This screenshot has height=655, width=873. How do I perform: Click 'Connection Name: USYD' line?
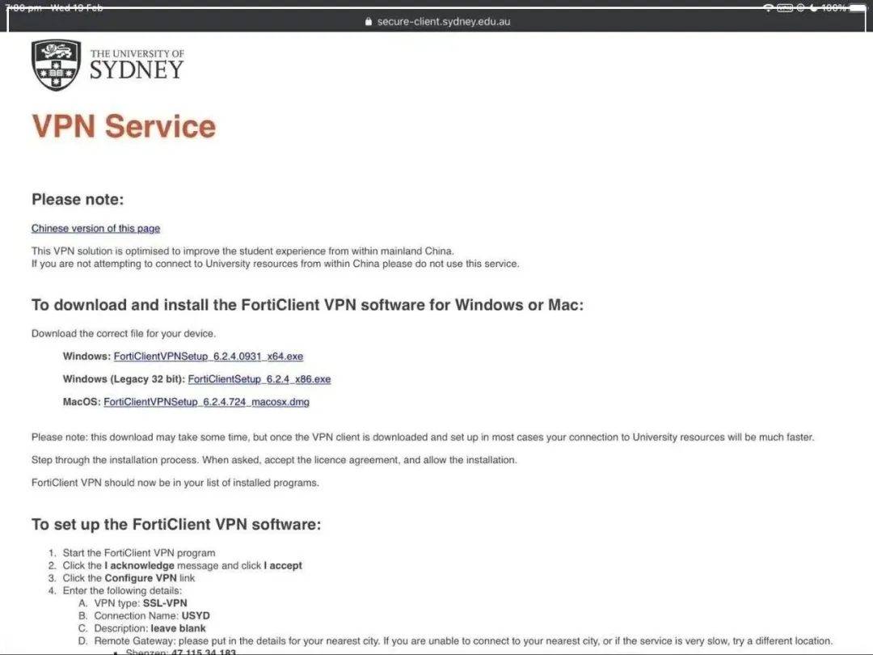click(152, 616)
